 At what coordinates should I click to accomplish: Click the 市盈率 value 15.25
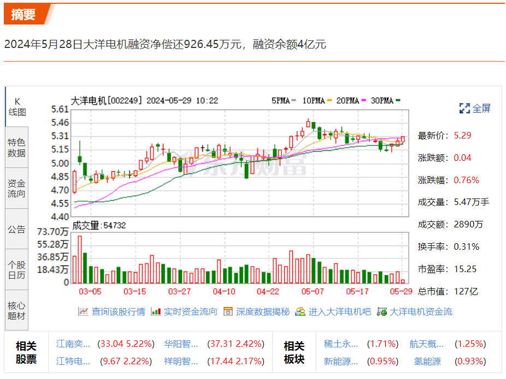[465, 269]
